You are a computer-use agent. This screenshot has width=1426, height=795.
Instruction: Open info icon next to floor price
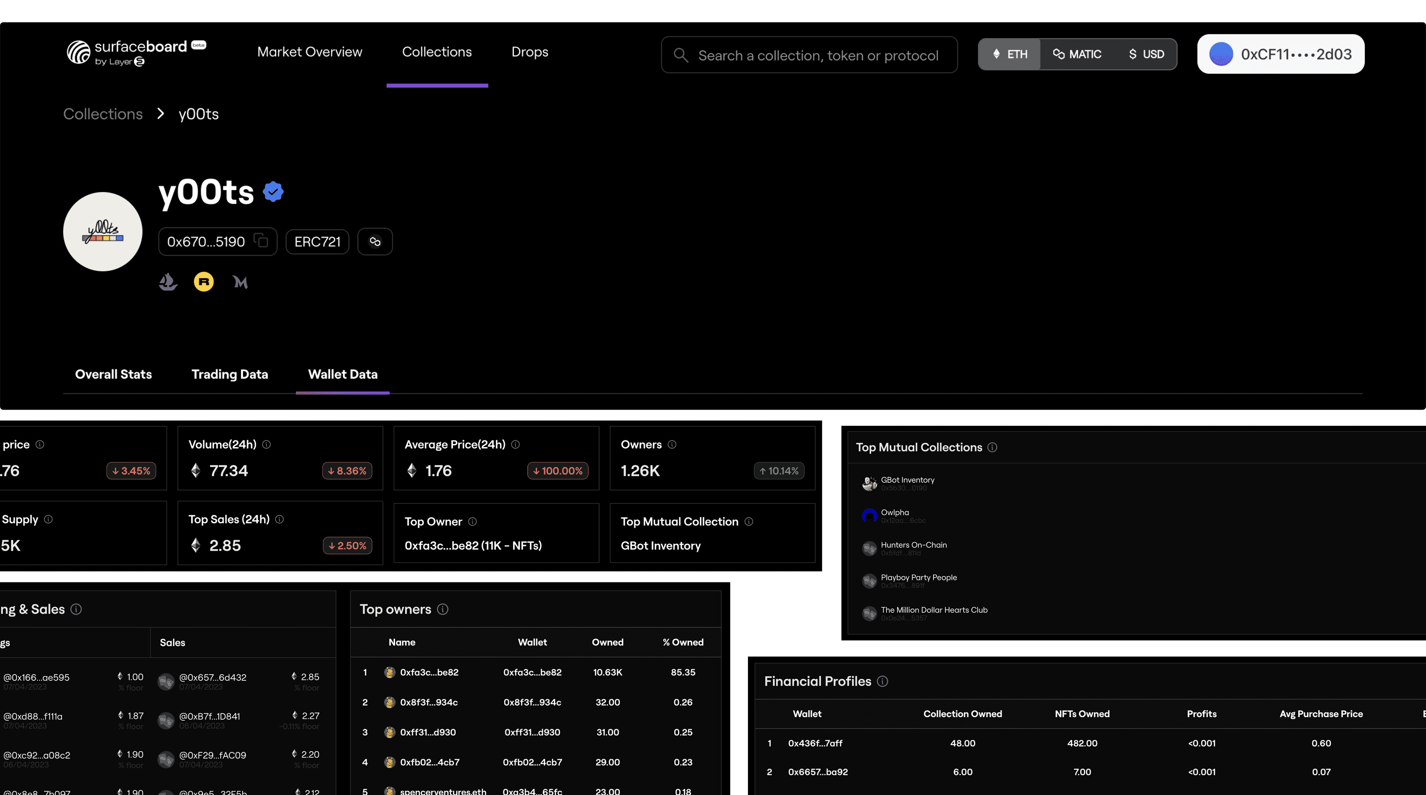click(x=40, y=445)
